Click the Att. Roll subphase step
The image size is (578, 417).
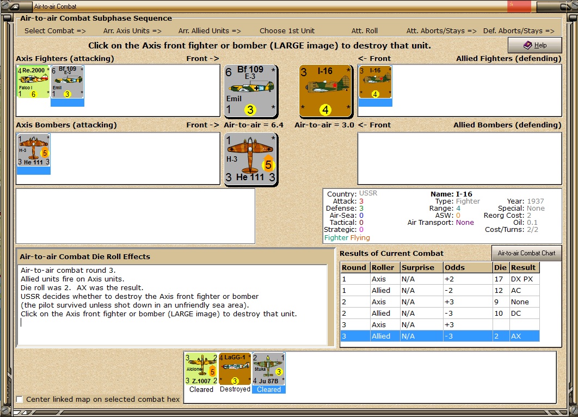(x=365, y=31)
